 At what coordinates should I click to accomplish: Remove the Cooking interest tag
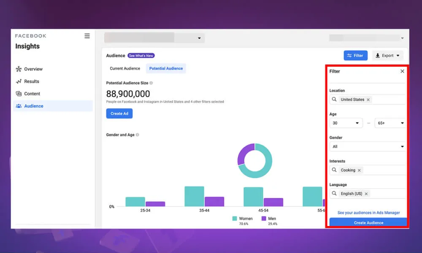(359, 170)
